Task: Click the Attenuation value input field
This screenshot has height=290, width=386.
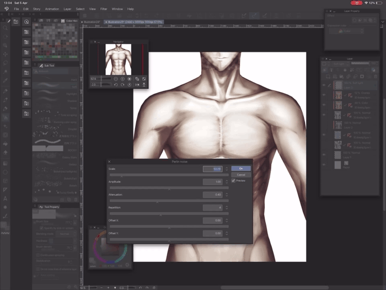Action: pos(212,195)
